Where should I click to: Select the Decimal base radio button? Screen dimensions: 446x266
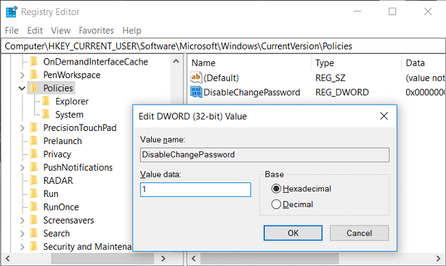[277, 204]
